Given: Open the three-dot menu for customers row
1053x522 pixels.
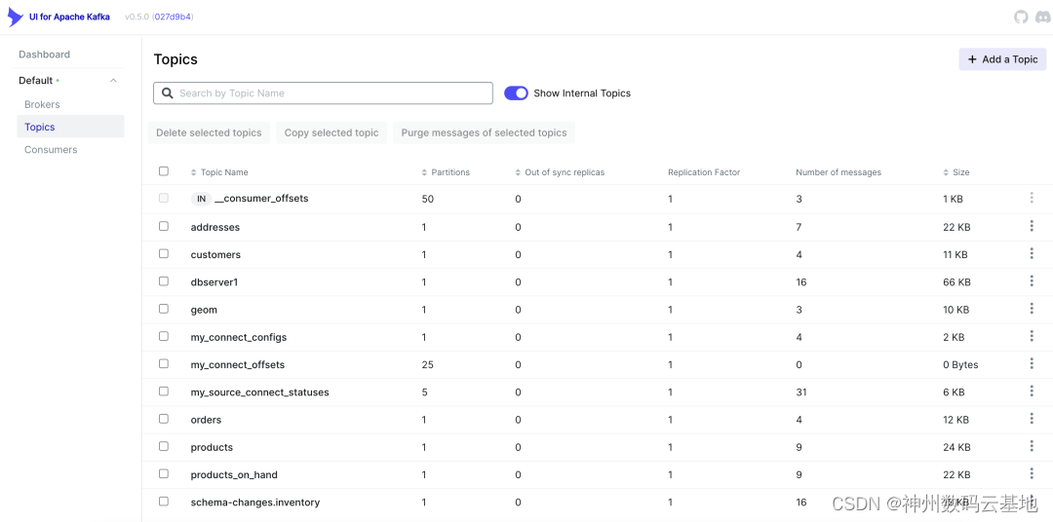Looking at the screenshot, I should pos(1032,253).
